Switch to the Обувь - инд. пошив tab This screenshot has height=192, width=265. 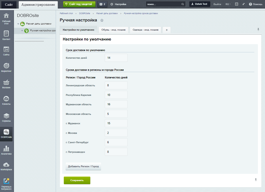click(x=113, y=30)
